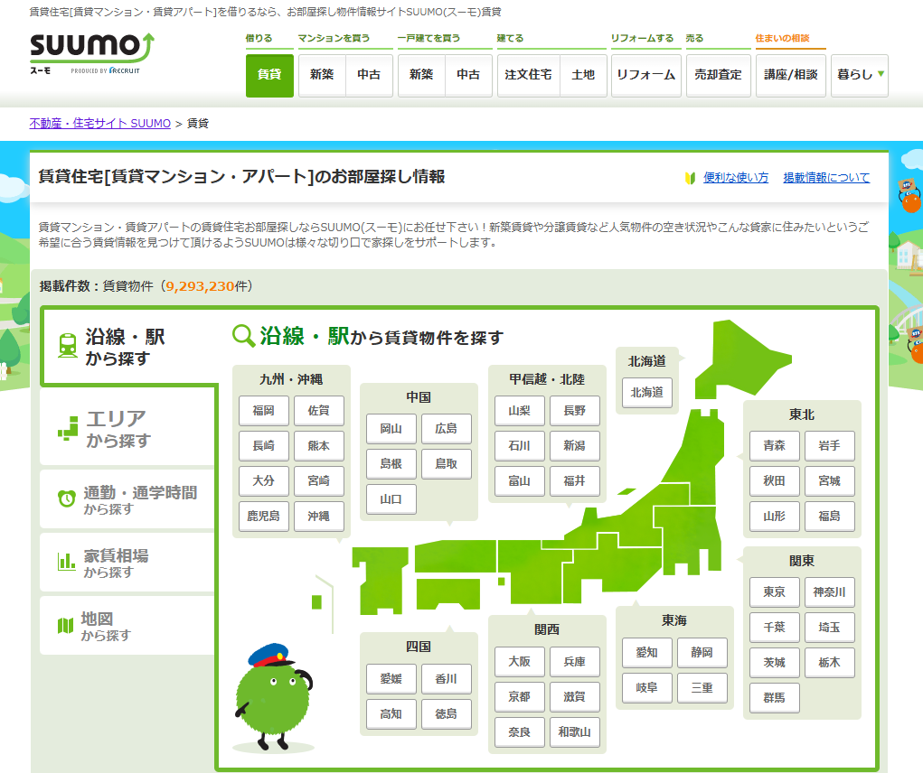This screenshot has width=923, height=773.
Task: Pick the 熊本 prefecture button
Action: [x=318, y=445]
